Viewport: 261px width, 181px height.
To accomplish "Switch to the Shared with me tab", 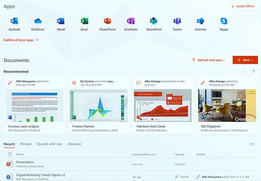I will coord(49,144).
